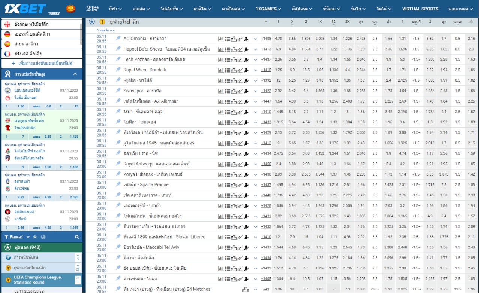The height and width of the screenshot is (293, 479).
Task: Click the Halloween pumpkin icon in header
Action: 70,8
